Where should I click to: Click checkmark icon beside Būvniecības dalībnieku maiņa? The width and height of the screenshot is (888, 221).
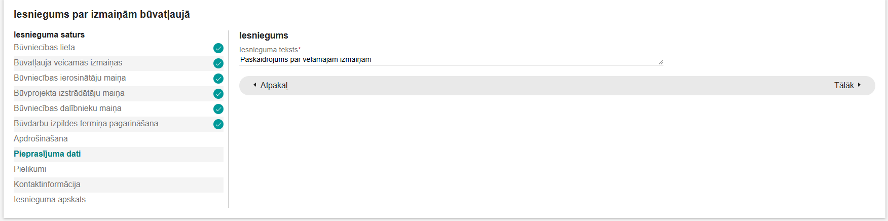click(x=218, y=109)
